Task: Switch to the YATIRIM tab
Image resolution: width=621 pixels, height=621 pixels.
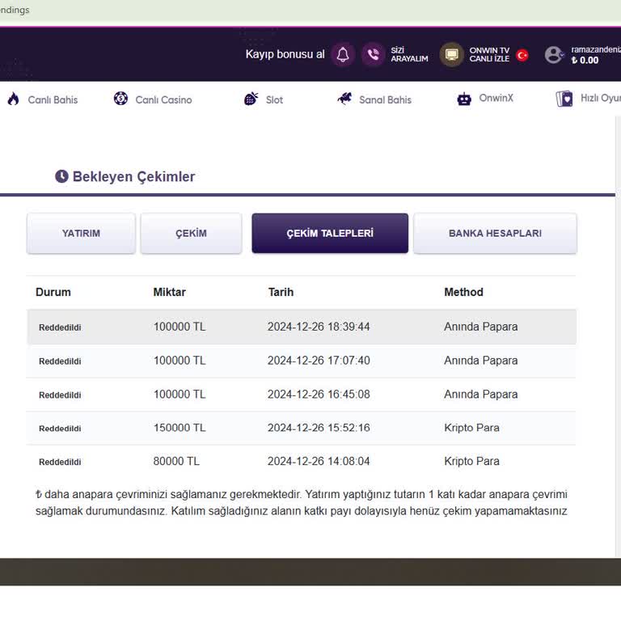Action: 81,233
